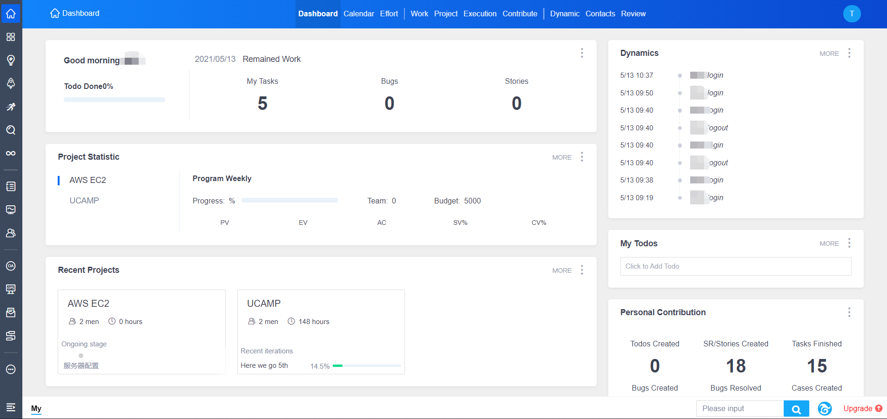Collapse the sidebar using bottom menu icon
The image size is (887, 419).
coord(11,407)
